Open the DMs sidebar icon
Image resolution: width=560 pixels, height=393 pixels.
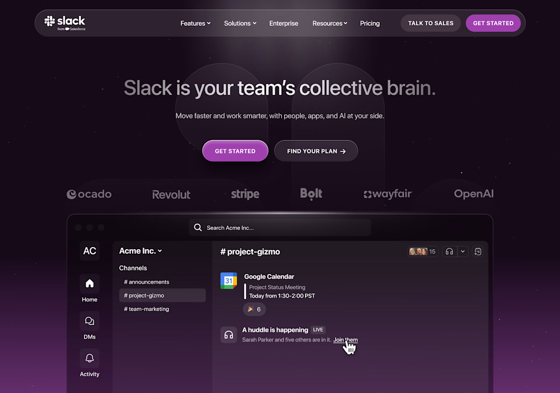pos(90,321)
